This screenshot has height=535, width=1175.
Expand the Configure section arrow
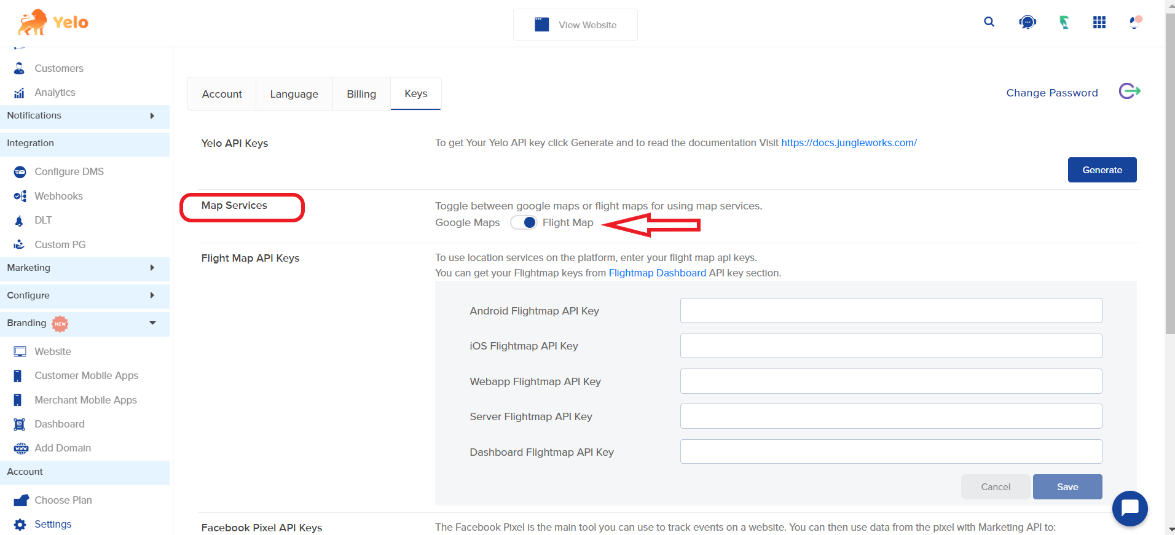(x=152, y=295)
